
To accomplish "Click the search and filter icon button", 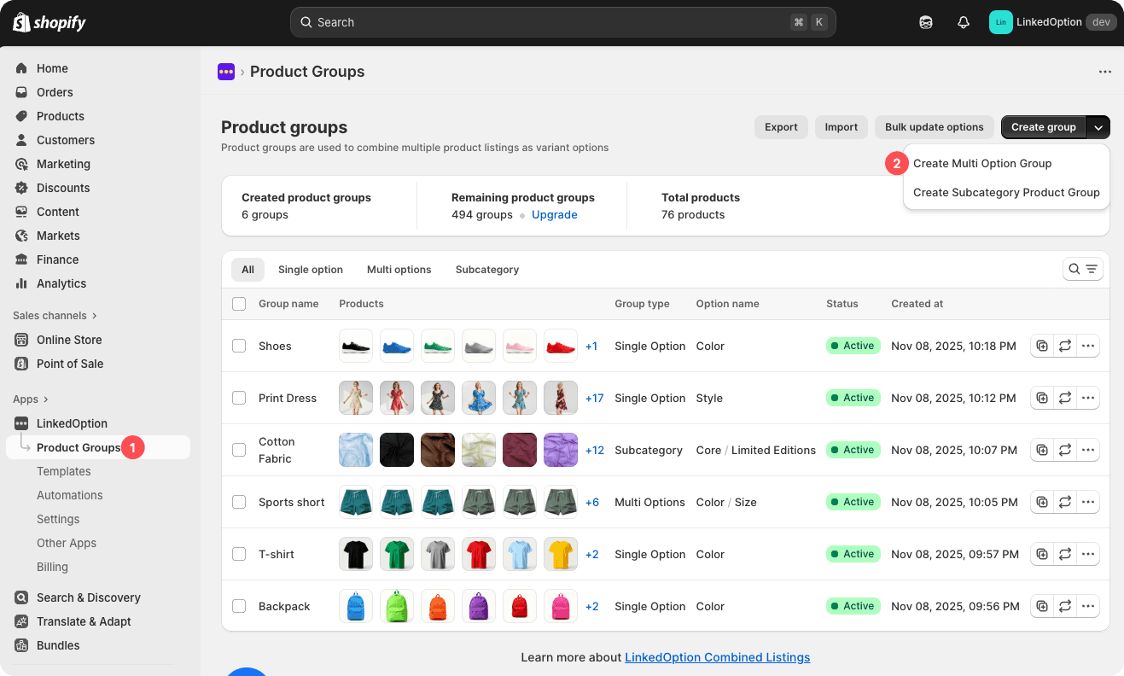I will (1083, 269).
